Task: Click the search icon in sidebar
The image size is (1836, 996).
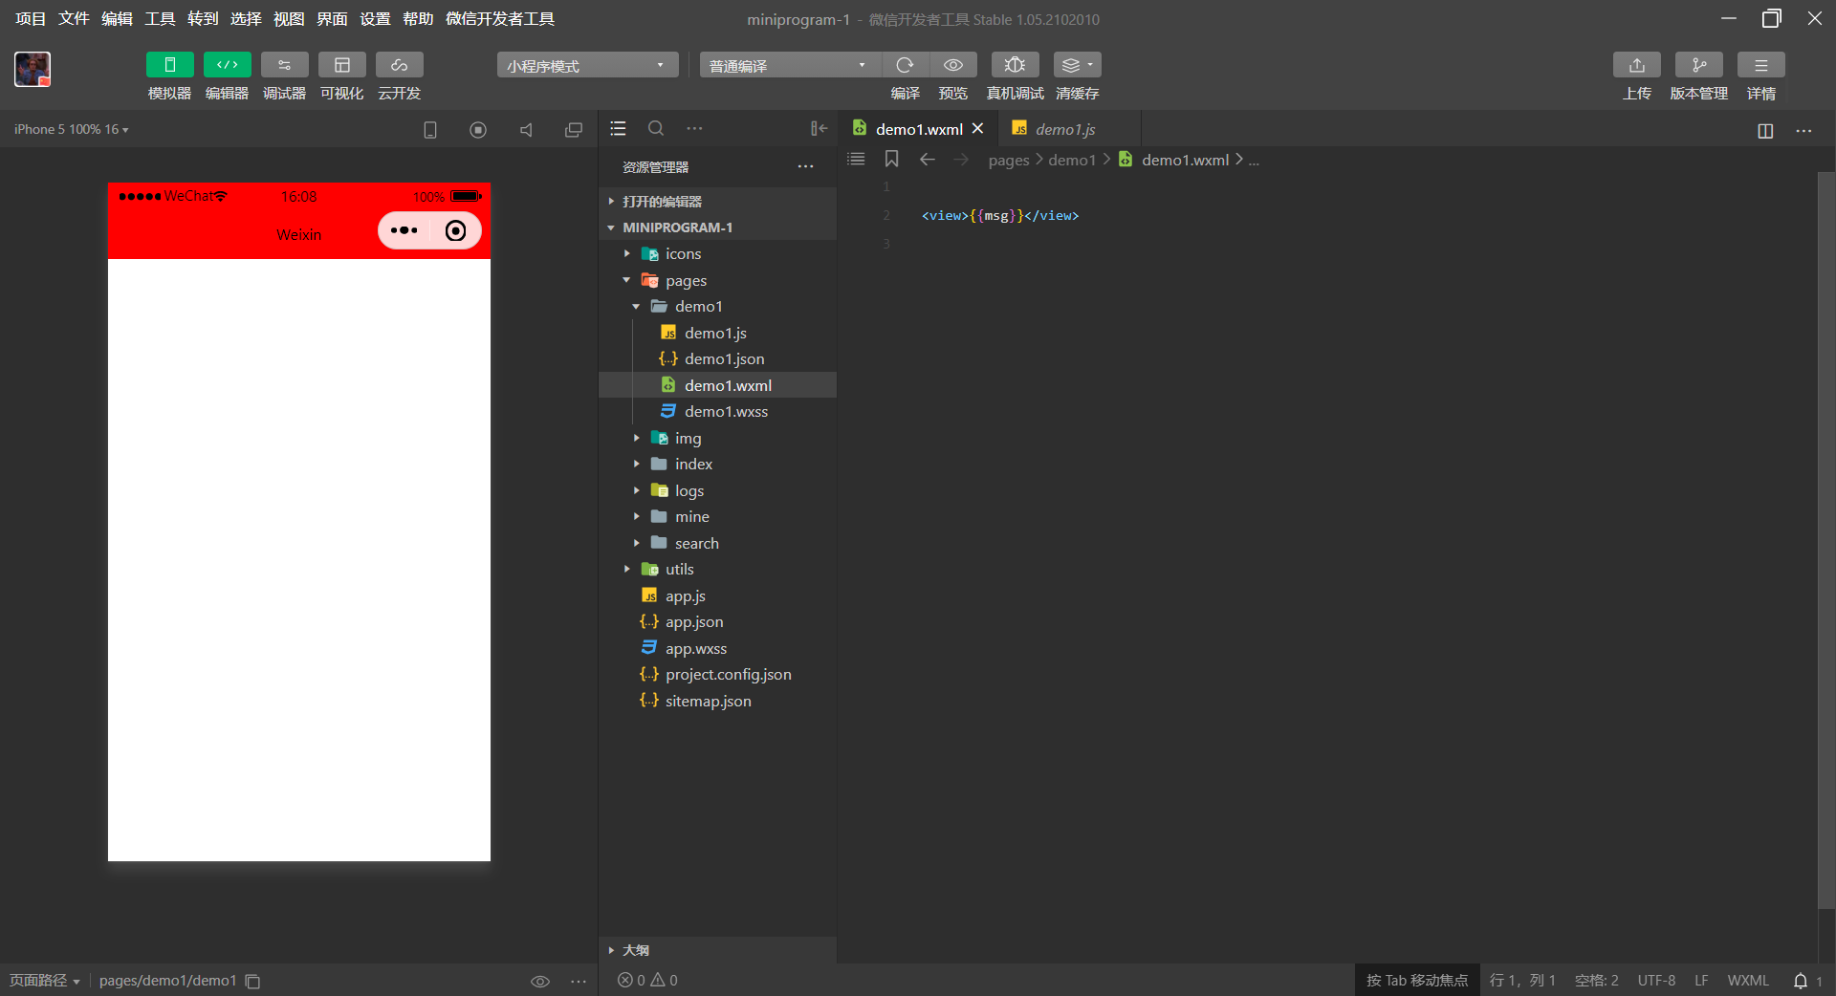Action: [656, 128]
